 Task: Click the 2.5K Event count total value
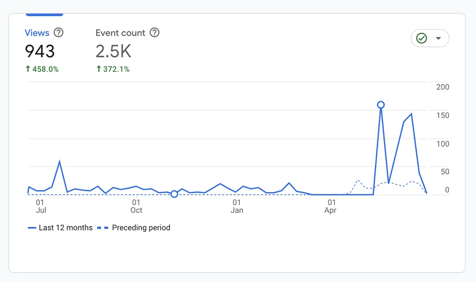coord(113,51)
